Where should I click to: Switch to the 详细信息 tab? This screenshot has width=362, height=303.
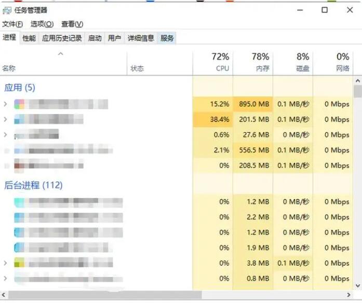point(141,38)
